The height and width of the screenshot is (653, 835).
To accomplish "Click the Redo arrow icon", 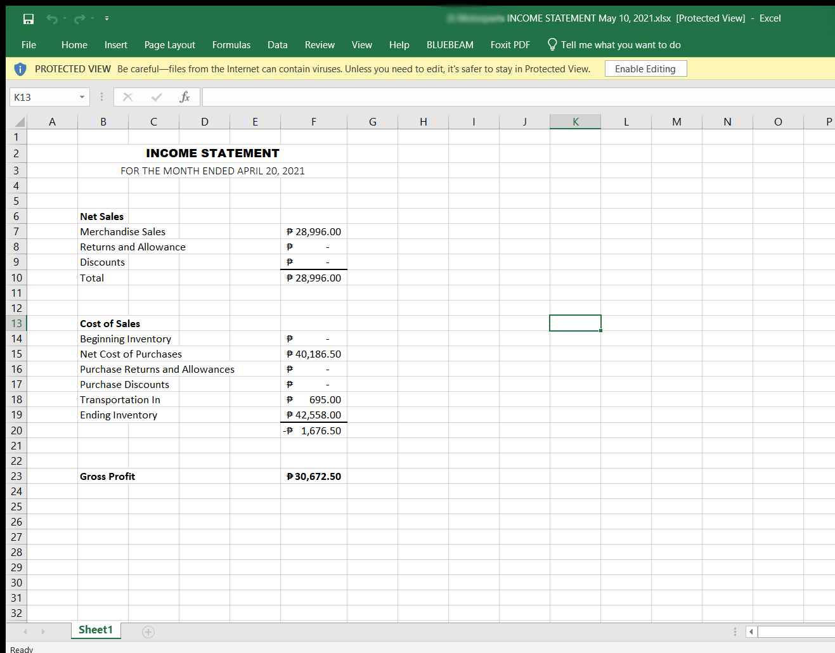I will click(79, 19).
